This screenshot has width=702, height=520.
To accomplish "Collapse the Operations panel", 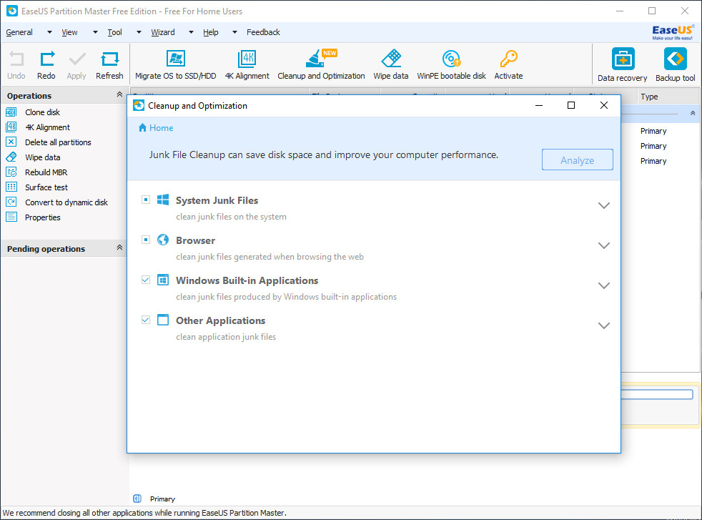I will point(119,94).
